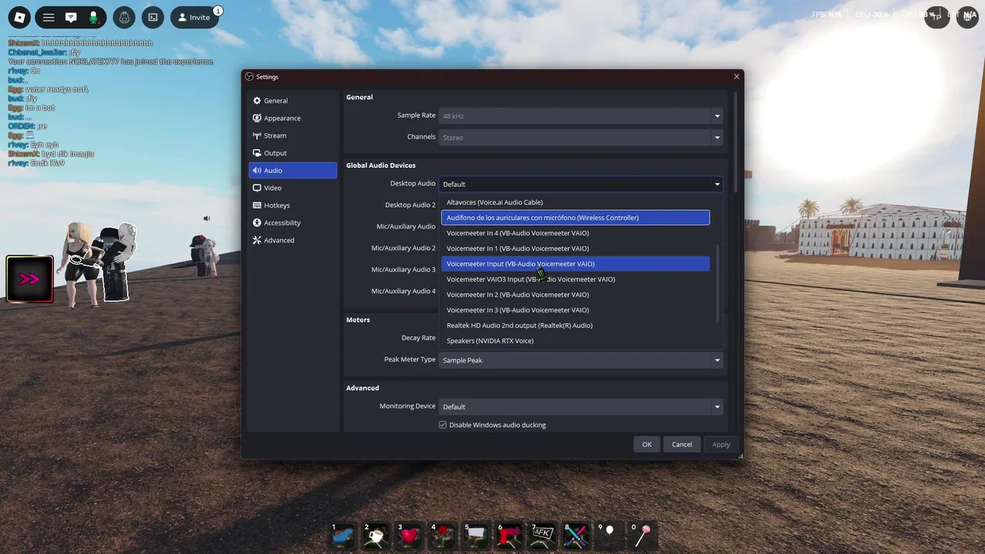Choose Voicemeeter In 1 device

click(x=576, y=249)
